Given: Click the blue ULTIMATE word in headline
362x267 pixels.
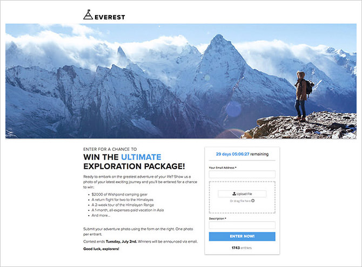Looking at the screenshot, I should 141,157.
